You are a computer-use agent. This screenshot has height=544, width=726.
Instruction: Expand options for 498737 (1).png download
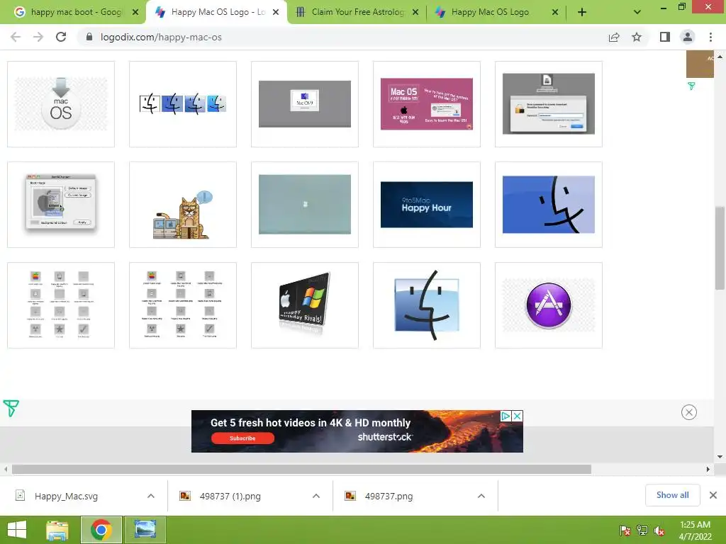tap(316, 496)
